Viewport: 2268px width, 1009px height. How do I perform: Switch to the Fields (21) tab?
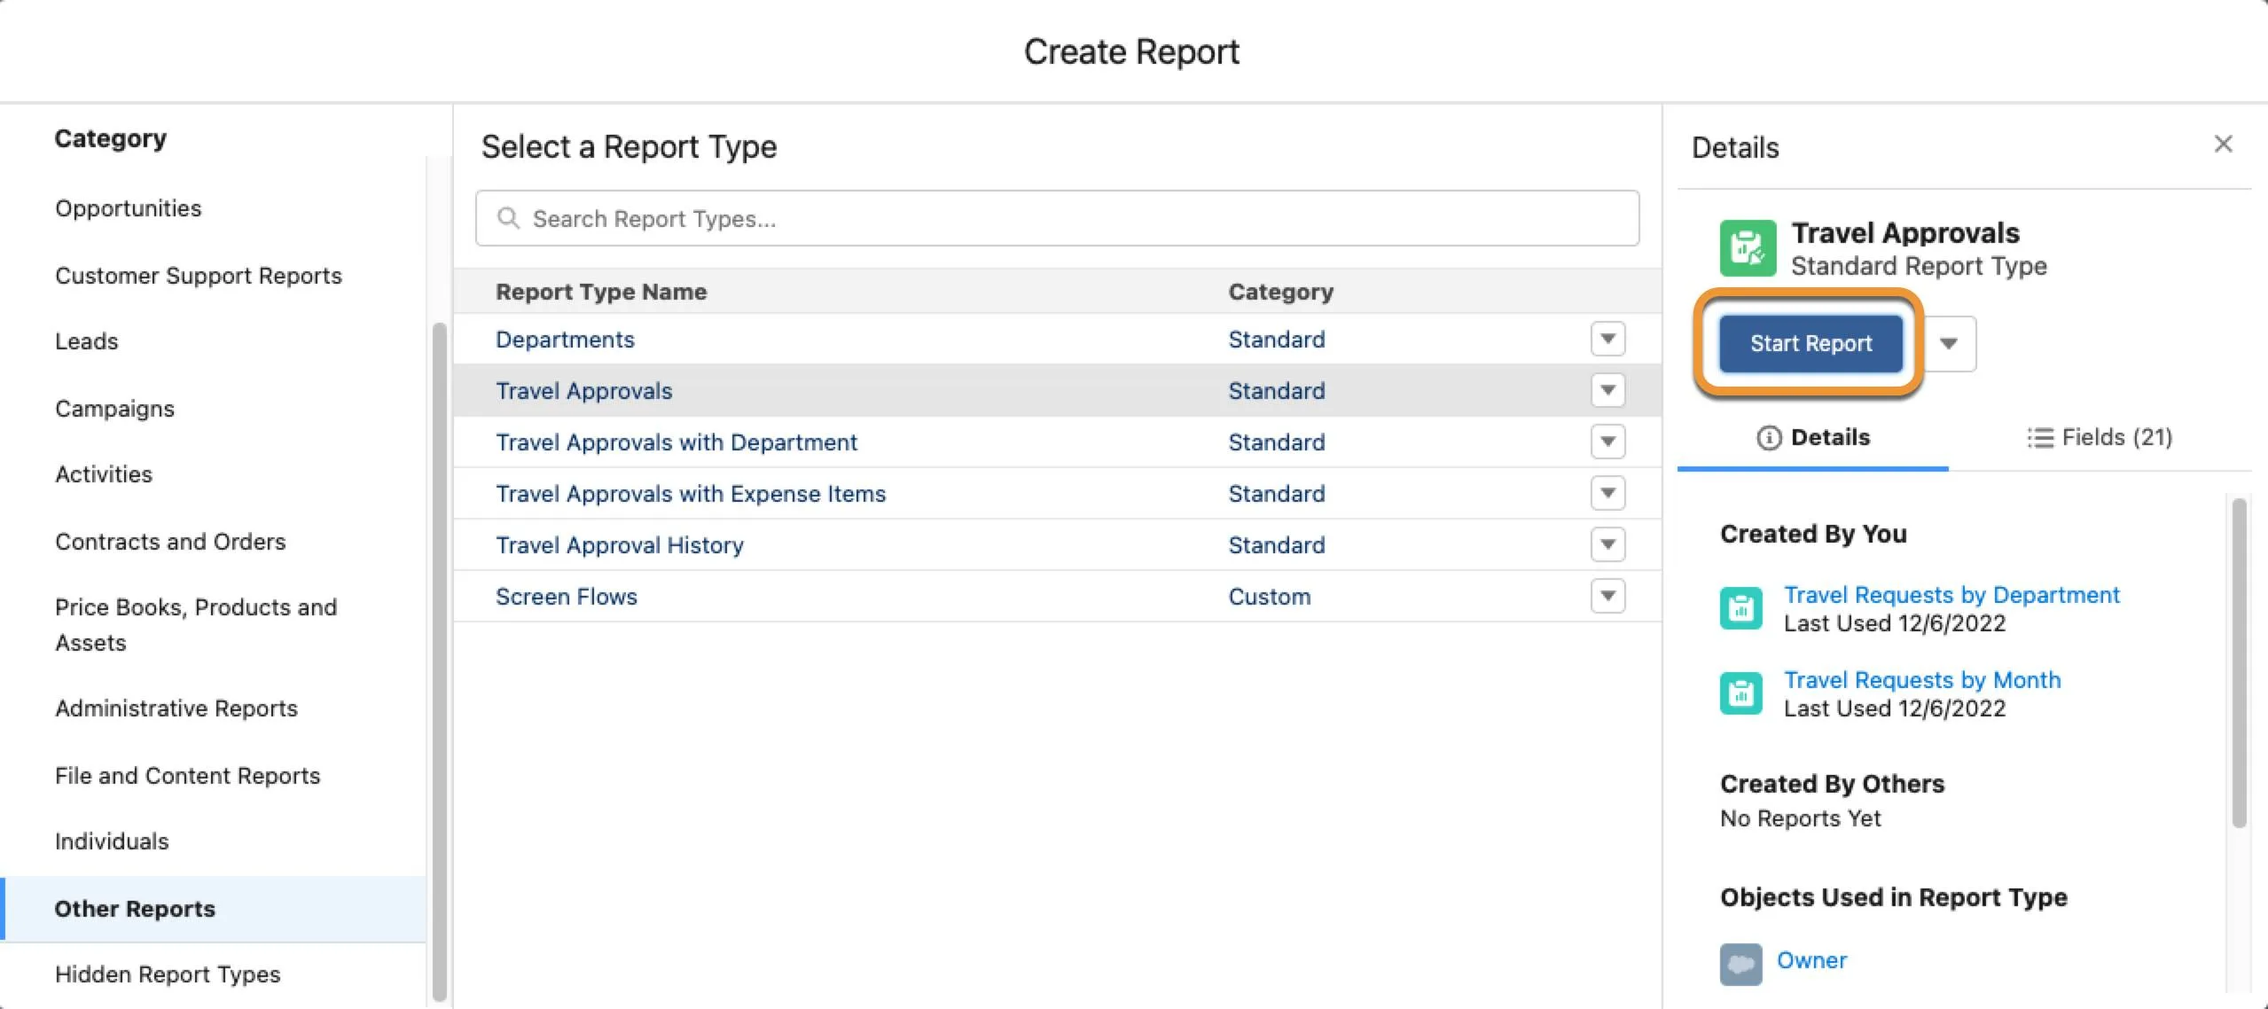(2099, 436)
